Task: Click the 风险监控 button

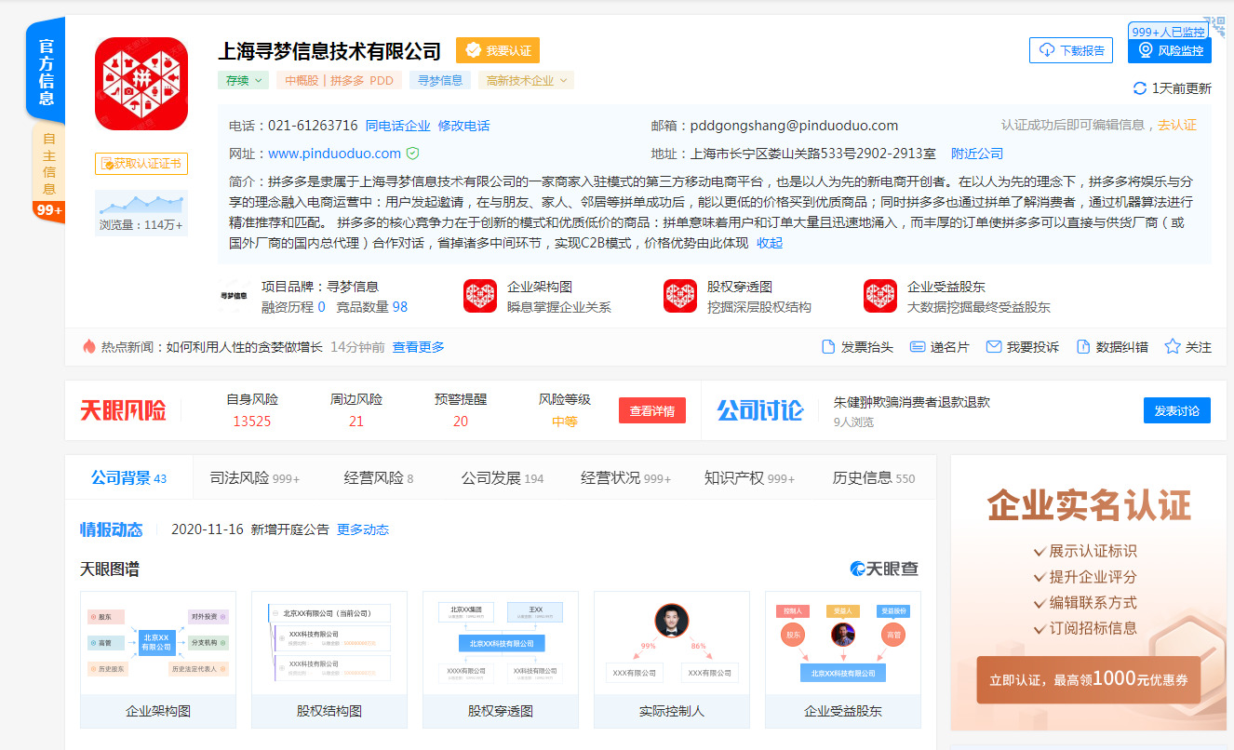Action: 1170,50
